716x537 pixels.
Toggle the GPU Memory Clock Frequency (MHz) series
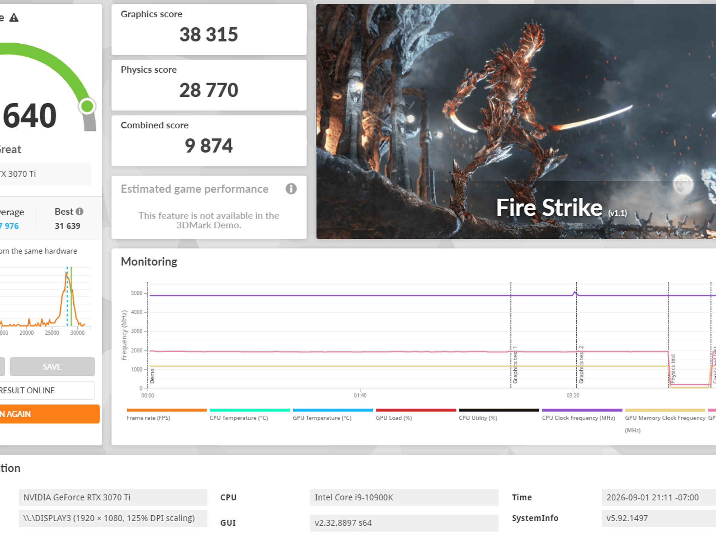click(665, 421)
